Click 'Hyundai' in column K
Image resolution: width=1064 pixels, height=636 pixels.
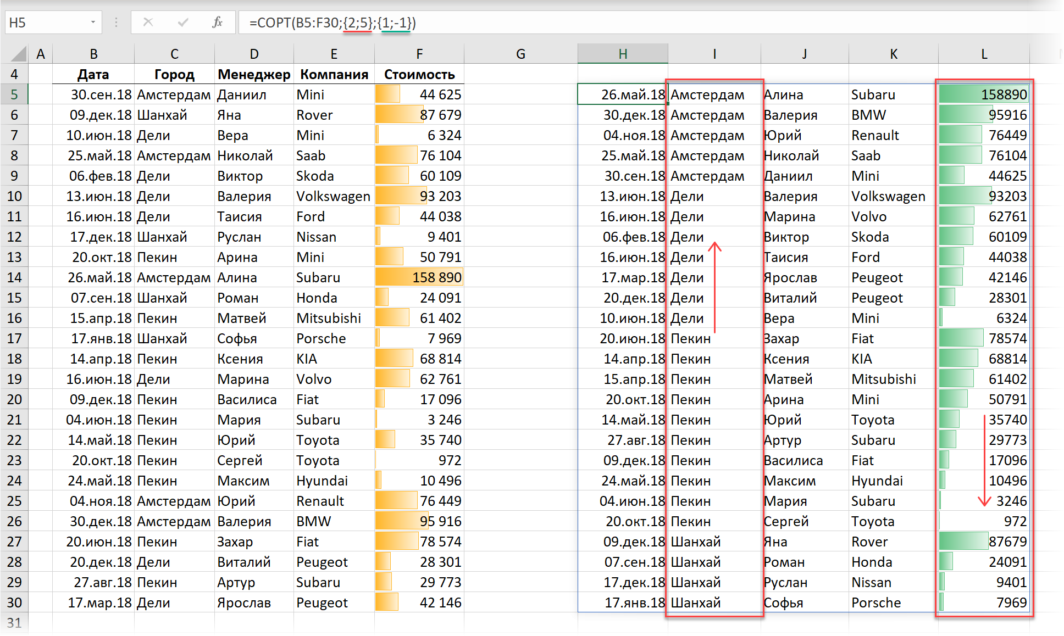(894, 481)
